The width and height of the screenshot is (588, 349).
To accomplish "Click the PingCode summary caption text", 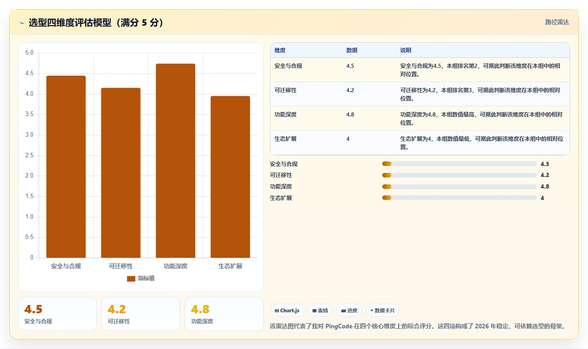I will tap(418, 327).
